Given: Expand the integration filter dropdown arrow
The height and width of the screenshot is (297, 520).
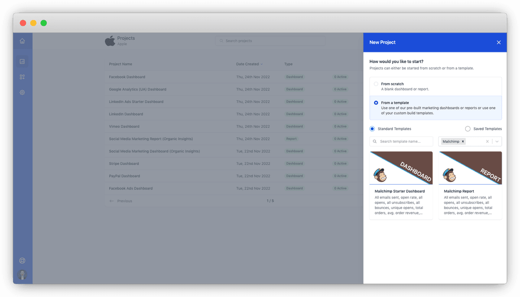Looking at the screenshot, I should [497, 141].
